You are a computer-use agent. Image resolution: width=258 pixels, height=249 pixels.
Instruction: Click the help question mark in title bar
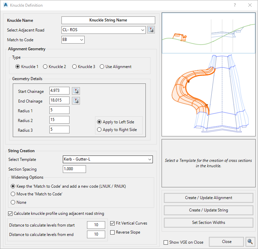pos(234,5)
